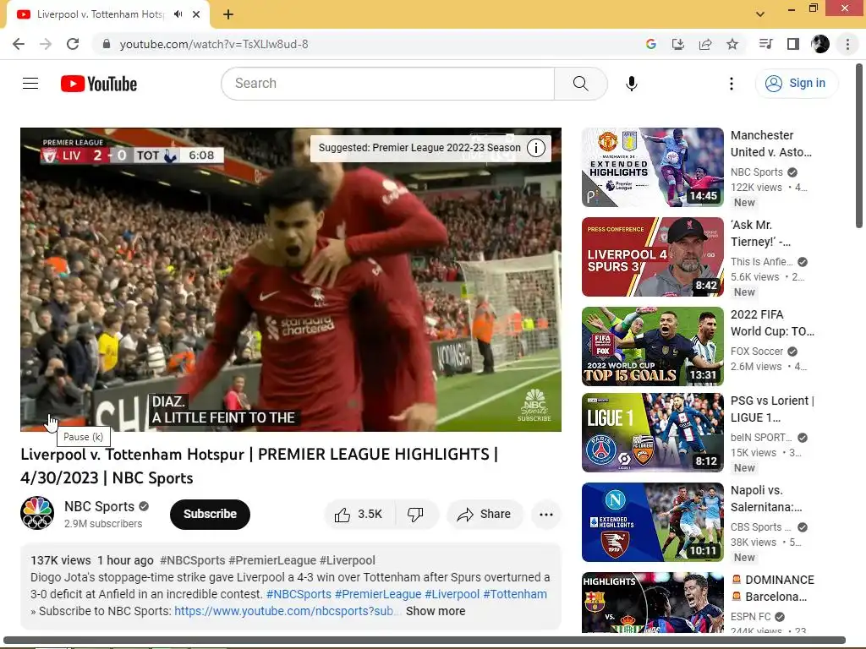Click into the YouTube Search field
Viewport: 866px width, 649px height.
(387, 84)
